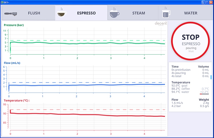Click the '92.0°C goal' value
This screenshot has width=214, height=138.
coord(179,86)
